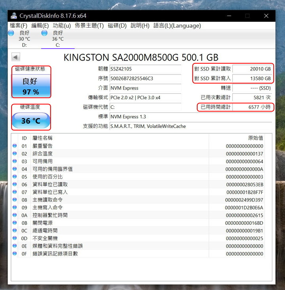Select raw value 000000000016BD

pyautogui.click(x=244, y=223)
